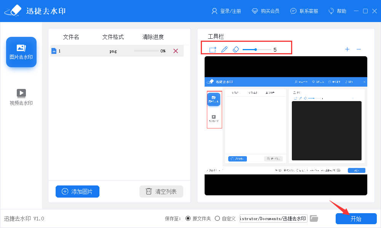Click the save path input field
381x228 pixels.
(273, 218)
